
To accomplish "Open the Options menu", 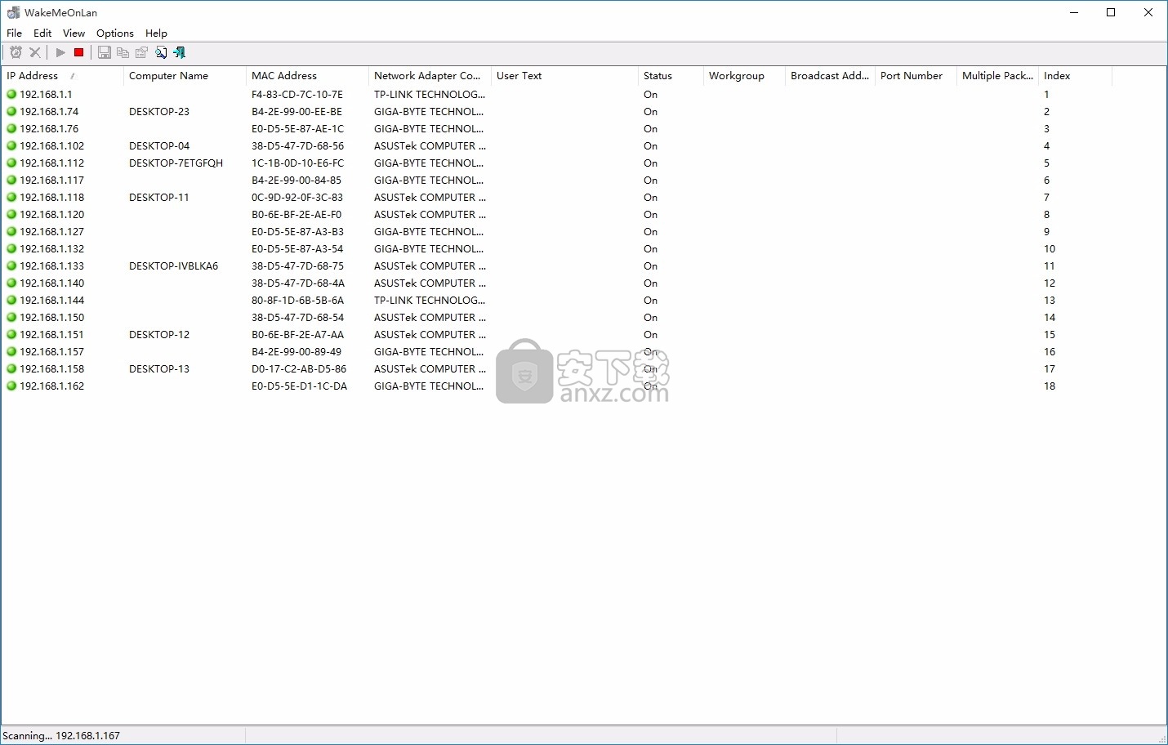I will click(115, 33).
